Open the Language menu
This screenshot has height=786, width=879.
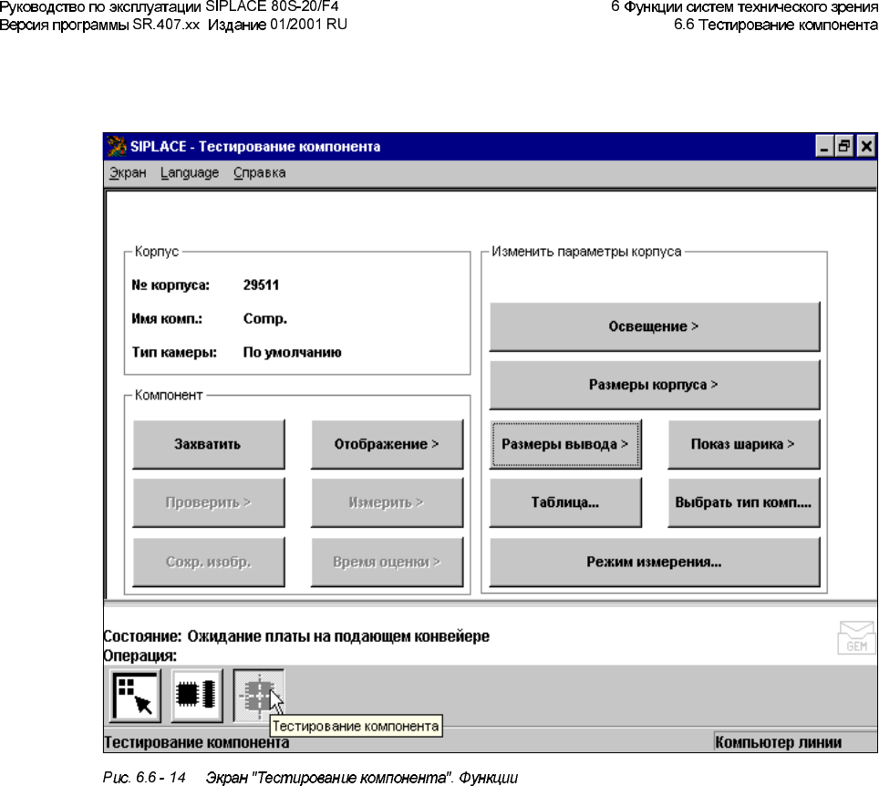pyautogui.click(x=190, y=172)
